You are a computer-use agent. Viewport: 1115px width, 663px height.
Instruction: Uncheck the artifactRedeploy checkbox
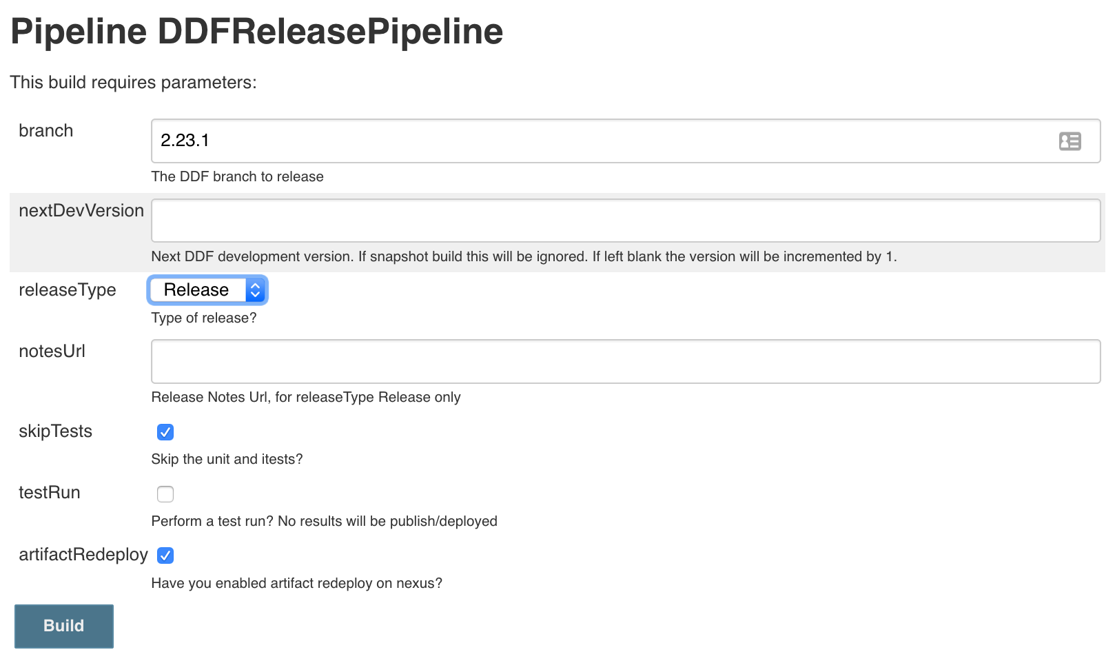click(165, 555)
